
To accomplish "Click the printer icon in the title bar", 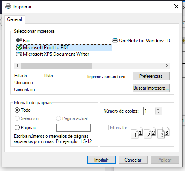I will (8, 6).
